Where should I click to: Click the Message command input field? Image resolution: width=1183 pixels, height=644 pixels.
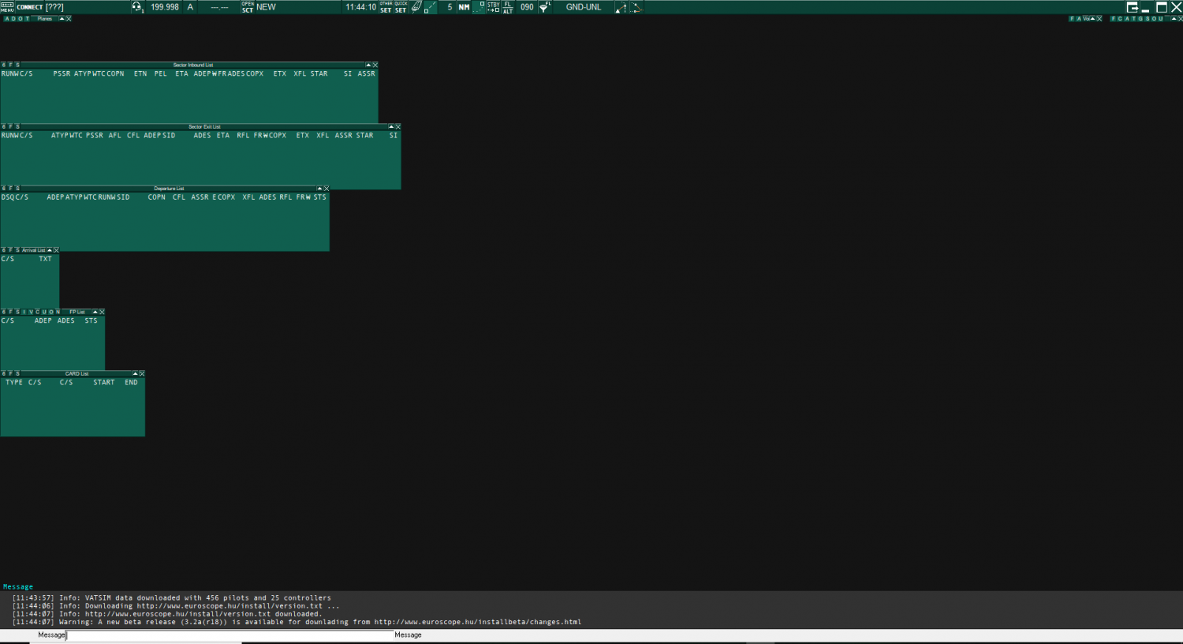(229, 635)
